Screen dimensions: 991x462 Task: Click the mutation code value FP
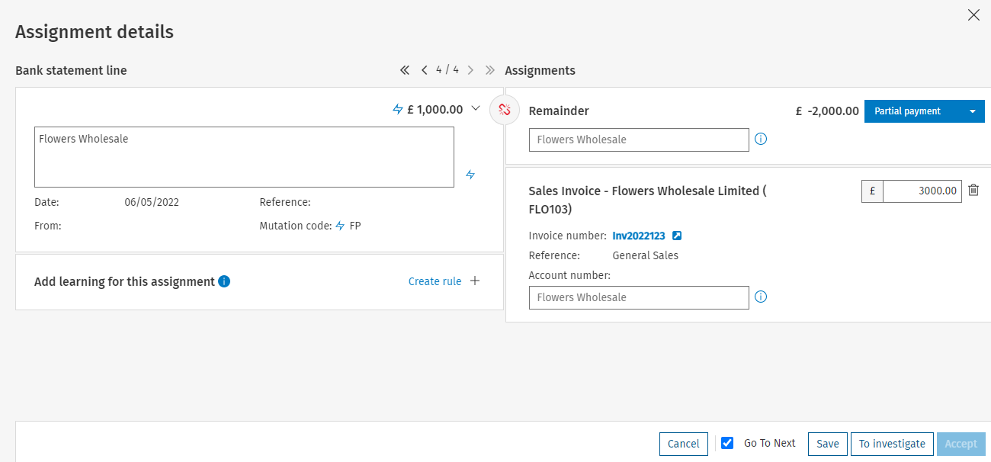355,226
